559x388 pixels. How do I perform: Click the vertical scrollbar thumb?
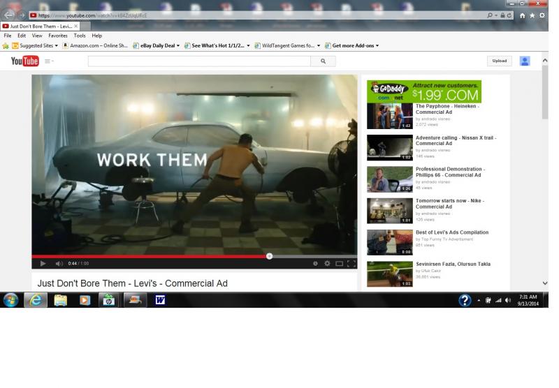545,92
